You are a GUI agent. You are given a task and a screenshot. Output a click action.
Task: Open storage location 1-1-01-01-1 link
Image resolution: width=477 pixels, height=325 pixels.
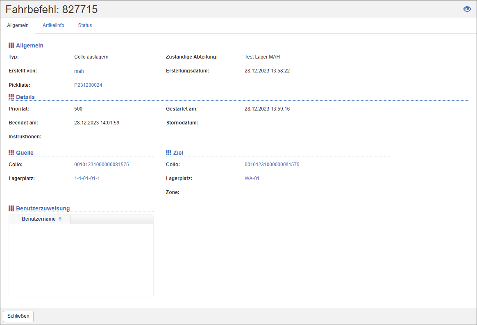coord(87,178)
